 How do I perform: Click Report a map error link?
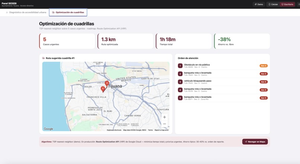click(x=162, y=130)
